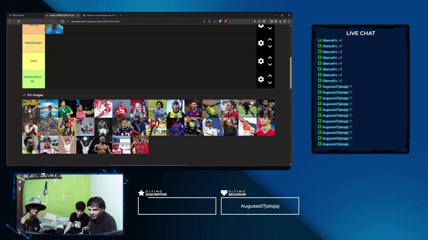The image size is (428, 240).
Task: Select the image in cabrita tier row
Action: tap(54, 29)
